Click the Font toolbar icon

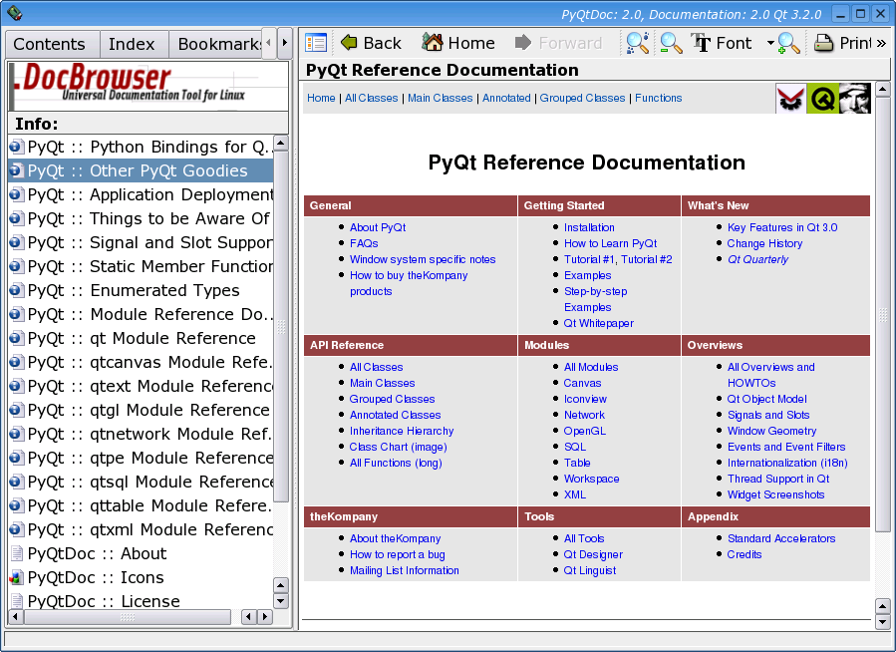coord(701,43)
